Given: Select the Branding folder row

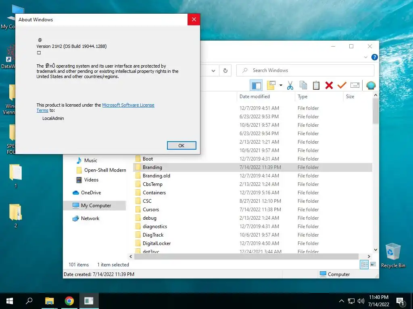Looking at the screenshot, I should pos(252,167).
